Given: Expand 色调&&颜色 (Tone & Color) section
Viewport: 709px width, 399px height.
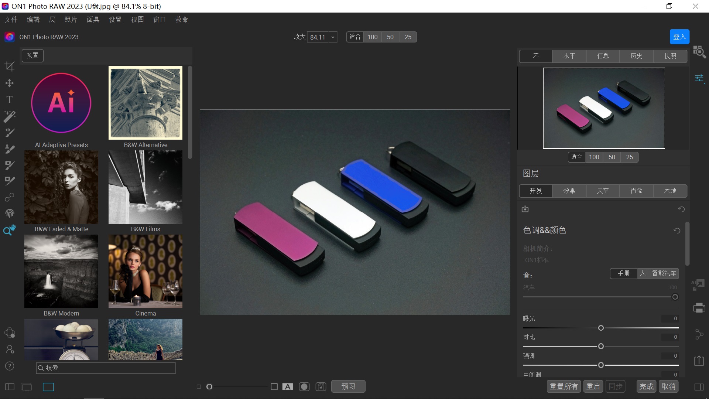Looking at the screenshot, I should point(544,229).
